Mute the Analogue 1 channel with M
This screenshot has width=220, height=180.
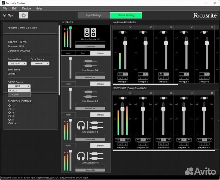point(120,78)
